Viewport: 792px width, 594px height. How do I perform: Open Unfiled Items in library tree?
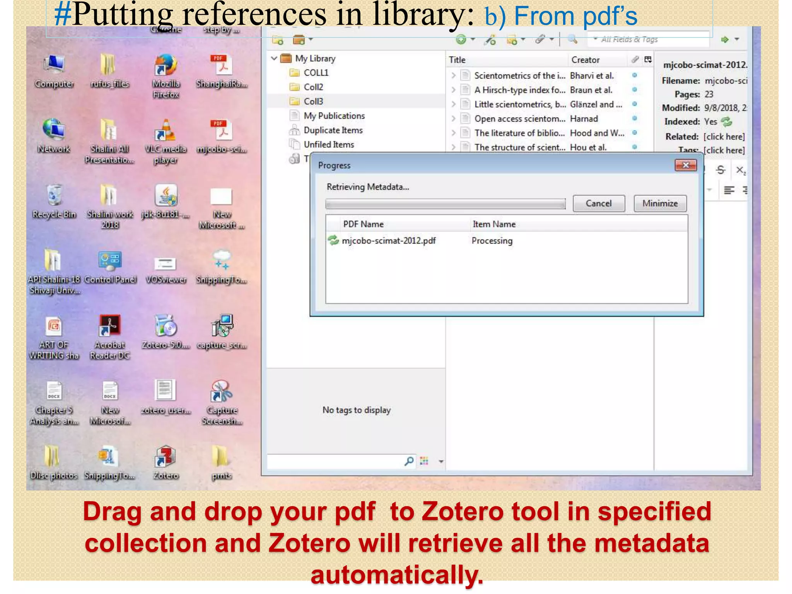point(329,144)
